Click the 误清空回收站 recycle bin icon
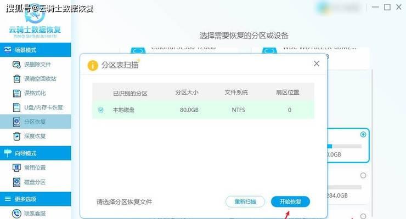The width and height of the screenshot is (406, 219). tap(16, 79)
